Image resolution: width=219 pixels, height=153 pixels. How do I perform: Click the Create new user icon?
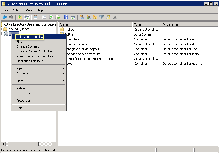click(82, 17)
